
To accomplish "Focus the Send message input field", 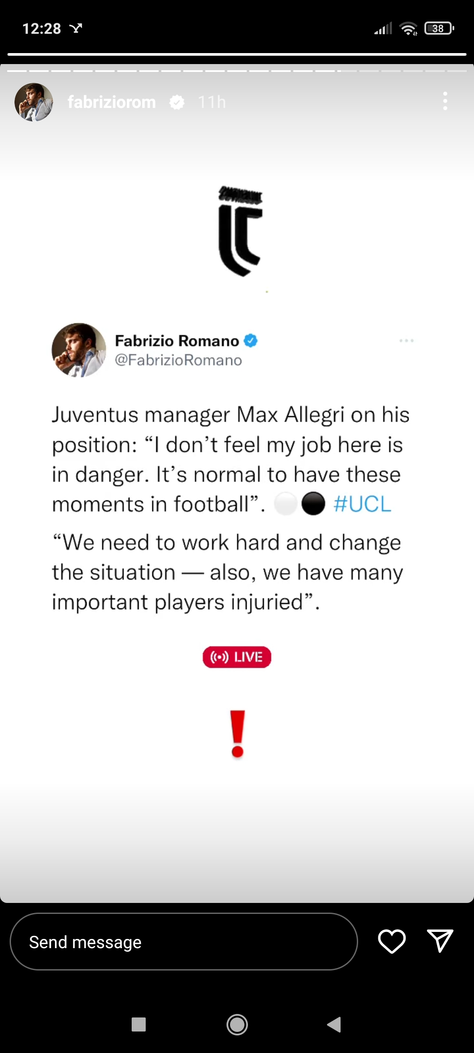I will pyautogui.click(x=183, y=942).
